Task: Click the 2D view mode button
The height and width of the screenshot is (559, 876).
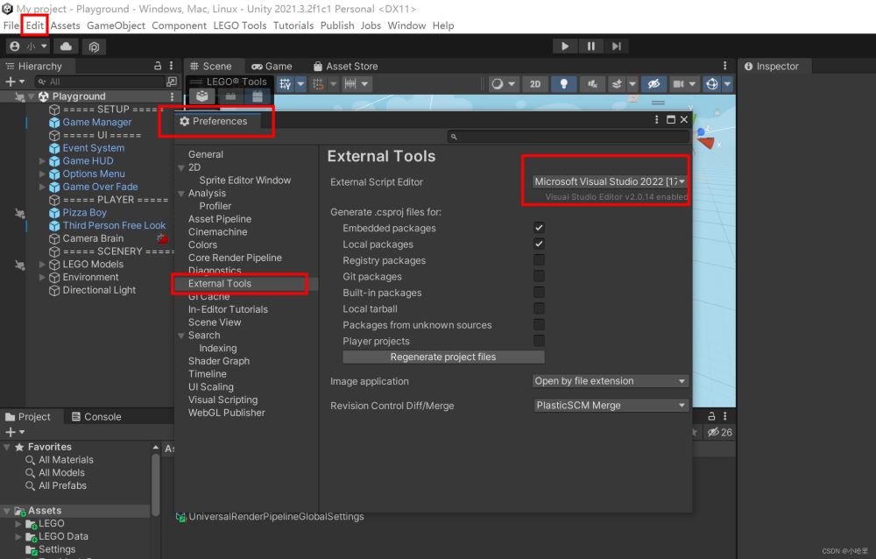Action: click(534, 84)
